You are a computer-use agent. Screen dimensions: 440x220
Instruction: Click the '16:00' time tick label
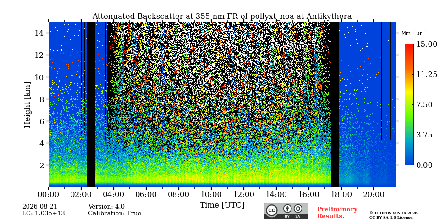(308, 194)
